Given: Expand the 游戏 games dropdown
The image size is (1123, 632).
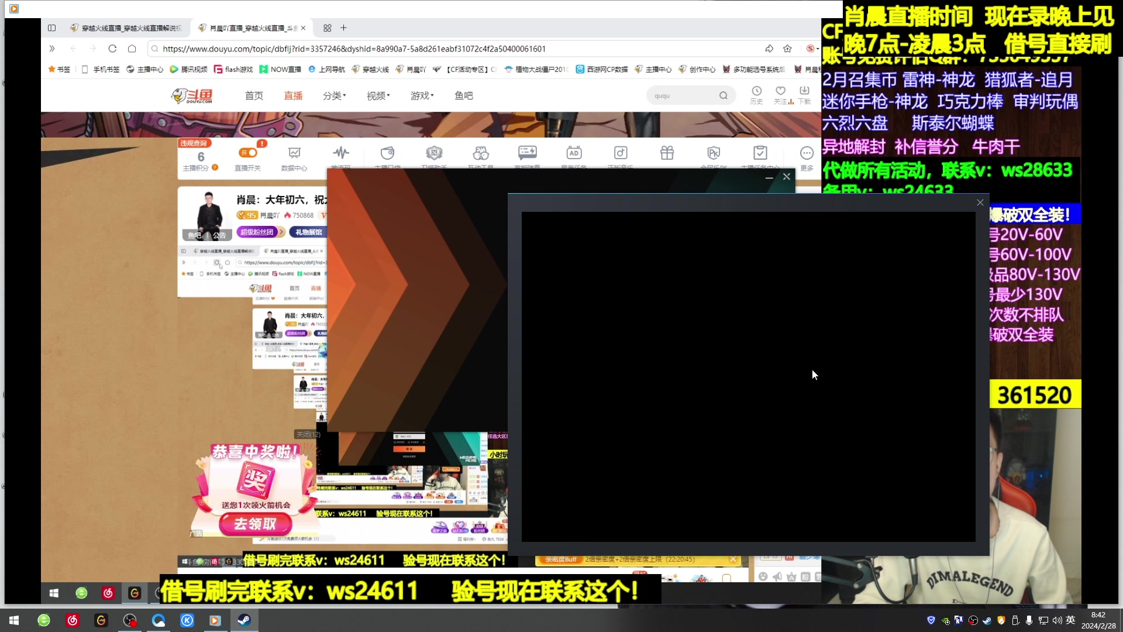Looking at the screenshot, I should click(x=422, y=95).
